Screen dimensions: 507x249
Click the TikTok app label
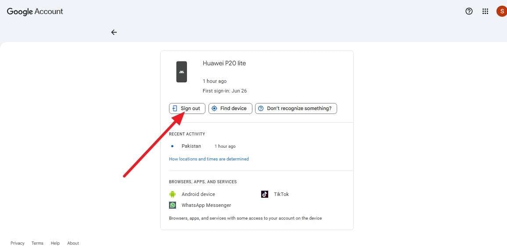[281, 194]
